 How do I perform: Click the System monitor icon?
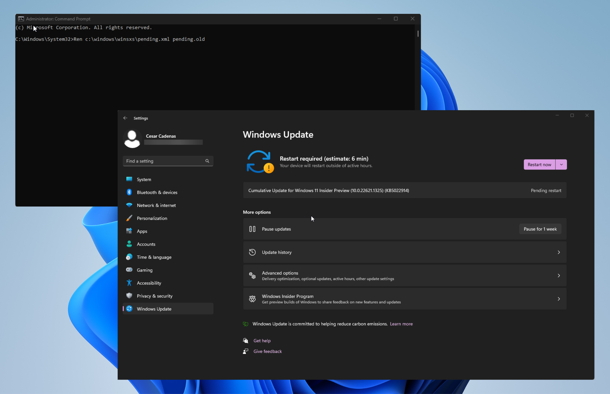pyautogui.click(x=129, y=179)
